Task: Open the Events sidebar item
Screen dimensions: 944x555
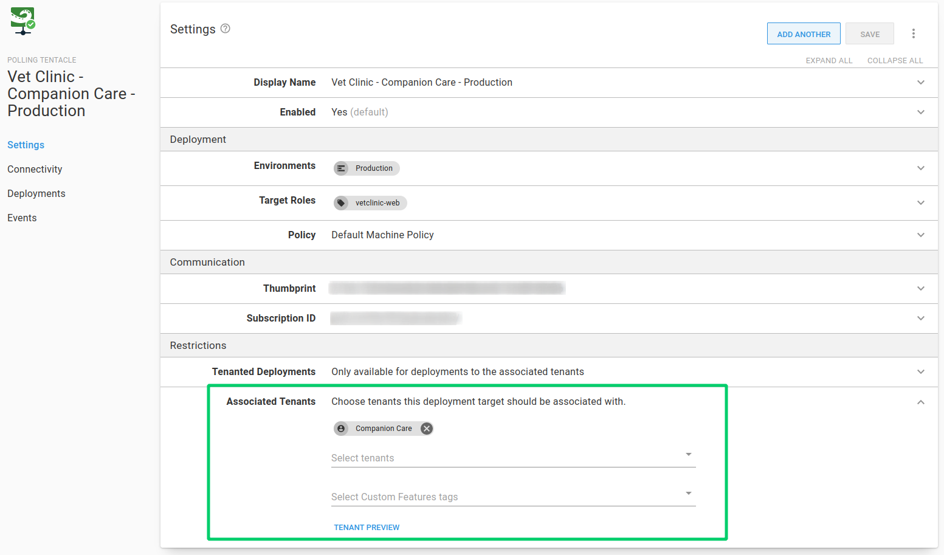Action: click(x=22, y=218)
